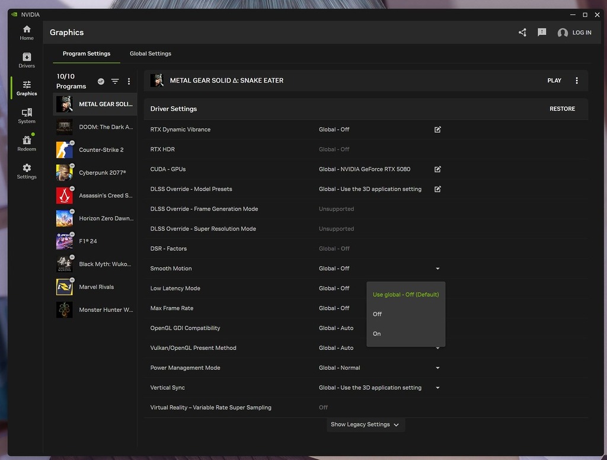Screen dimensions: 607x460
Task: Open programs list more-options menu
Action: click(129, 81)
